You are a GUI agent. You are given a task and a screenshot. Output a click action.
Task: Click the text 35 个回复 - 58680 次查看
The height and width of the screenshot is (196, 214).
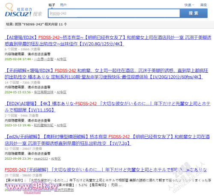[24, 175]
